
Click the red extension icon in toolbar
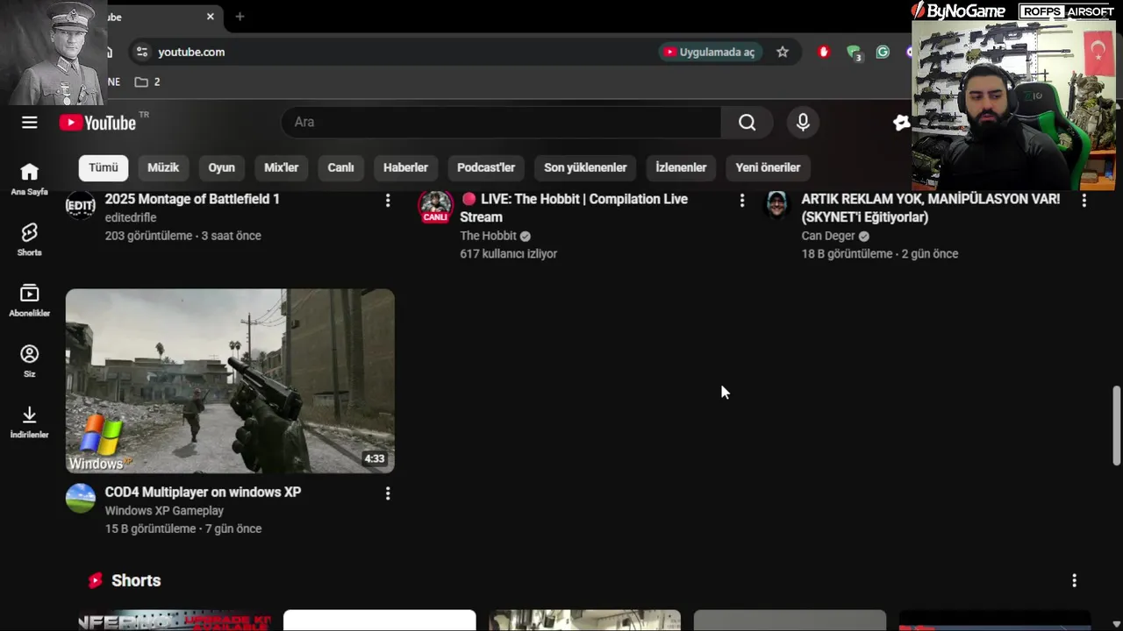tap(823, 52)
